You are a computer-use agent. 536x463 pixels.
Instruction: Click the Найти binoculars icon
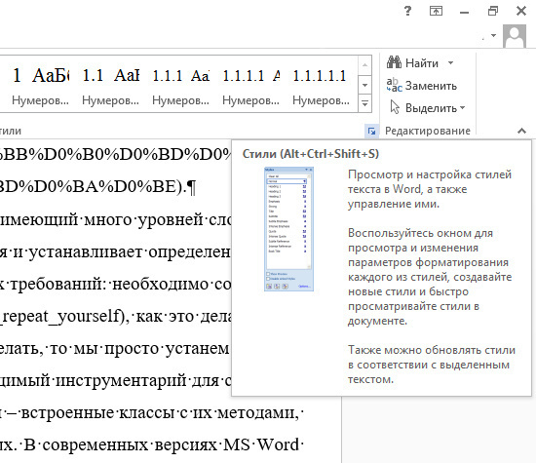(x=394, y=62)
